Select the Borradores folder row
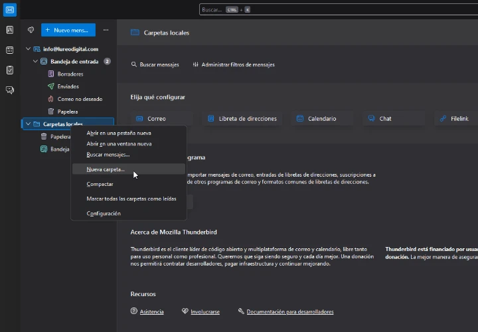Viewport: 478px width, 332px height. [x=68, y=74]
